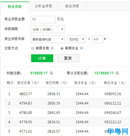Click the interest value 2826.57
The width and height of the screenshot is (130, 136).
click(x=54, y=131)
